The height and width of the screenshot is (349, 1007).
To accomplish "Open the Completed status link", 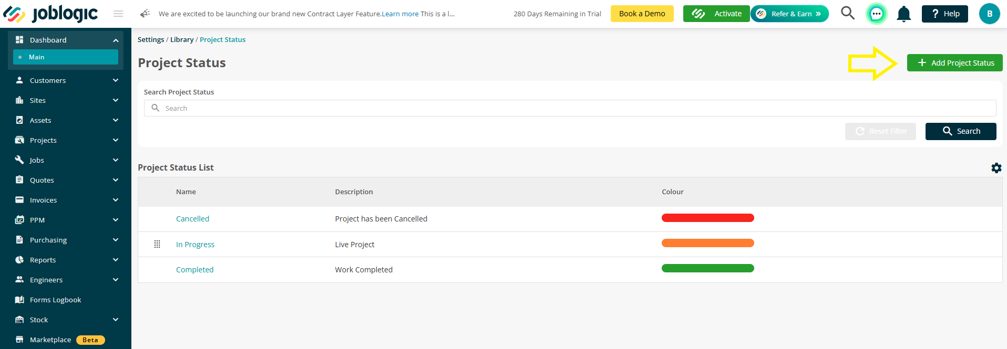I will 194,270.
